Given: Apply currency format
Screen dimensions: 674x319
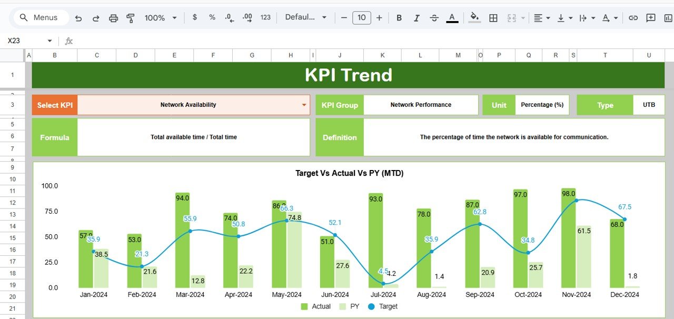Looking at the screenshot, I should (x=194, y=17).
